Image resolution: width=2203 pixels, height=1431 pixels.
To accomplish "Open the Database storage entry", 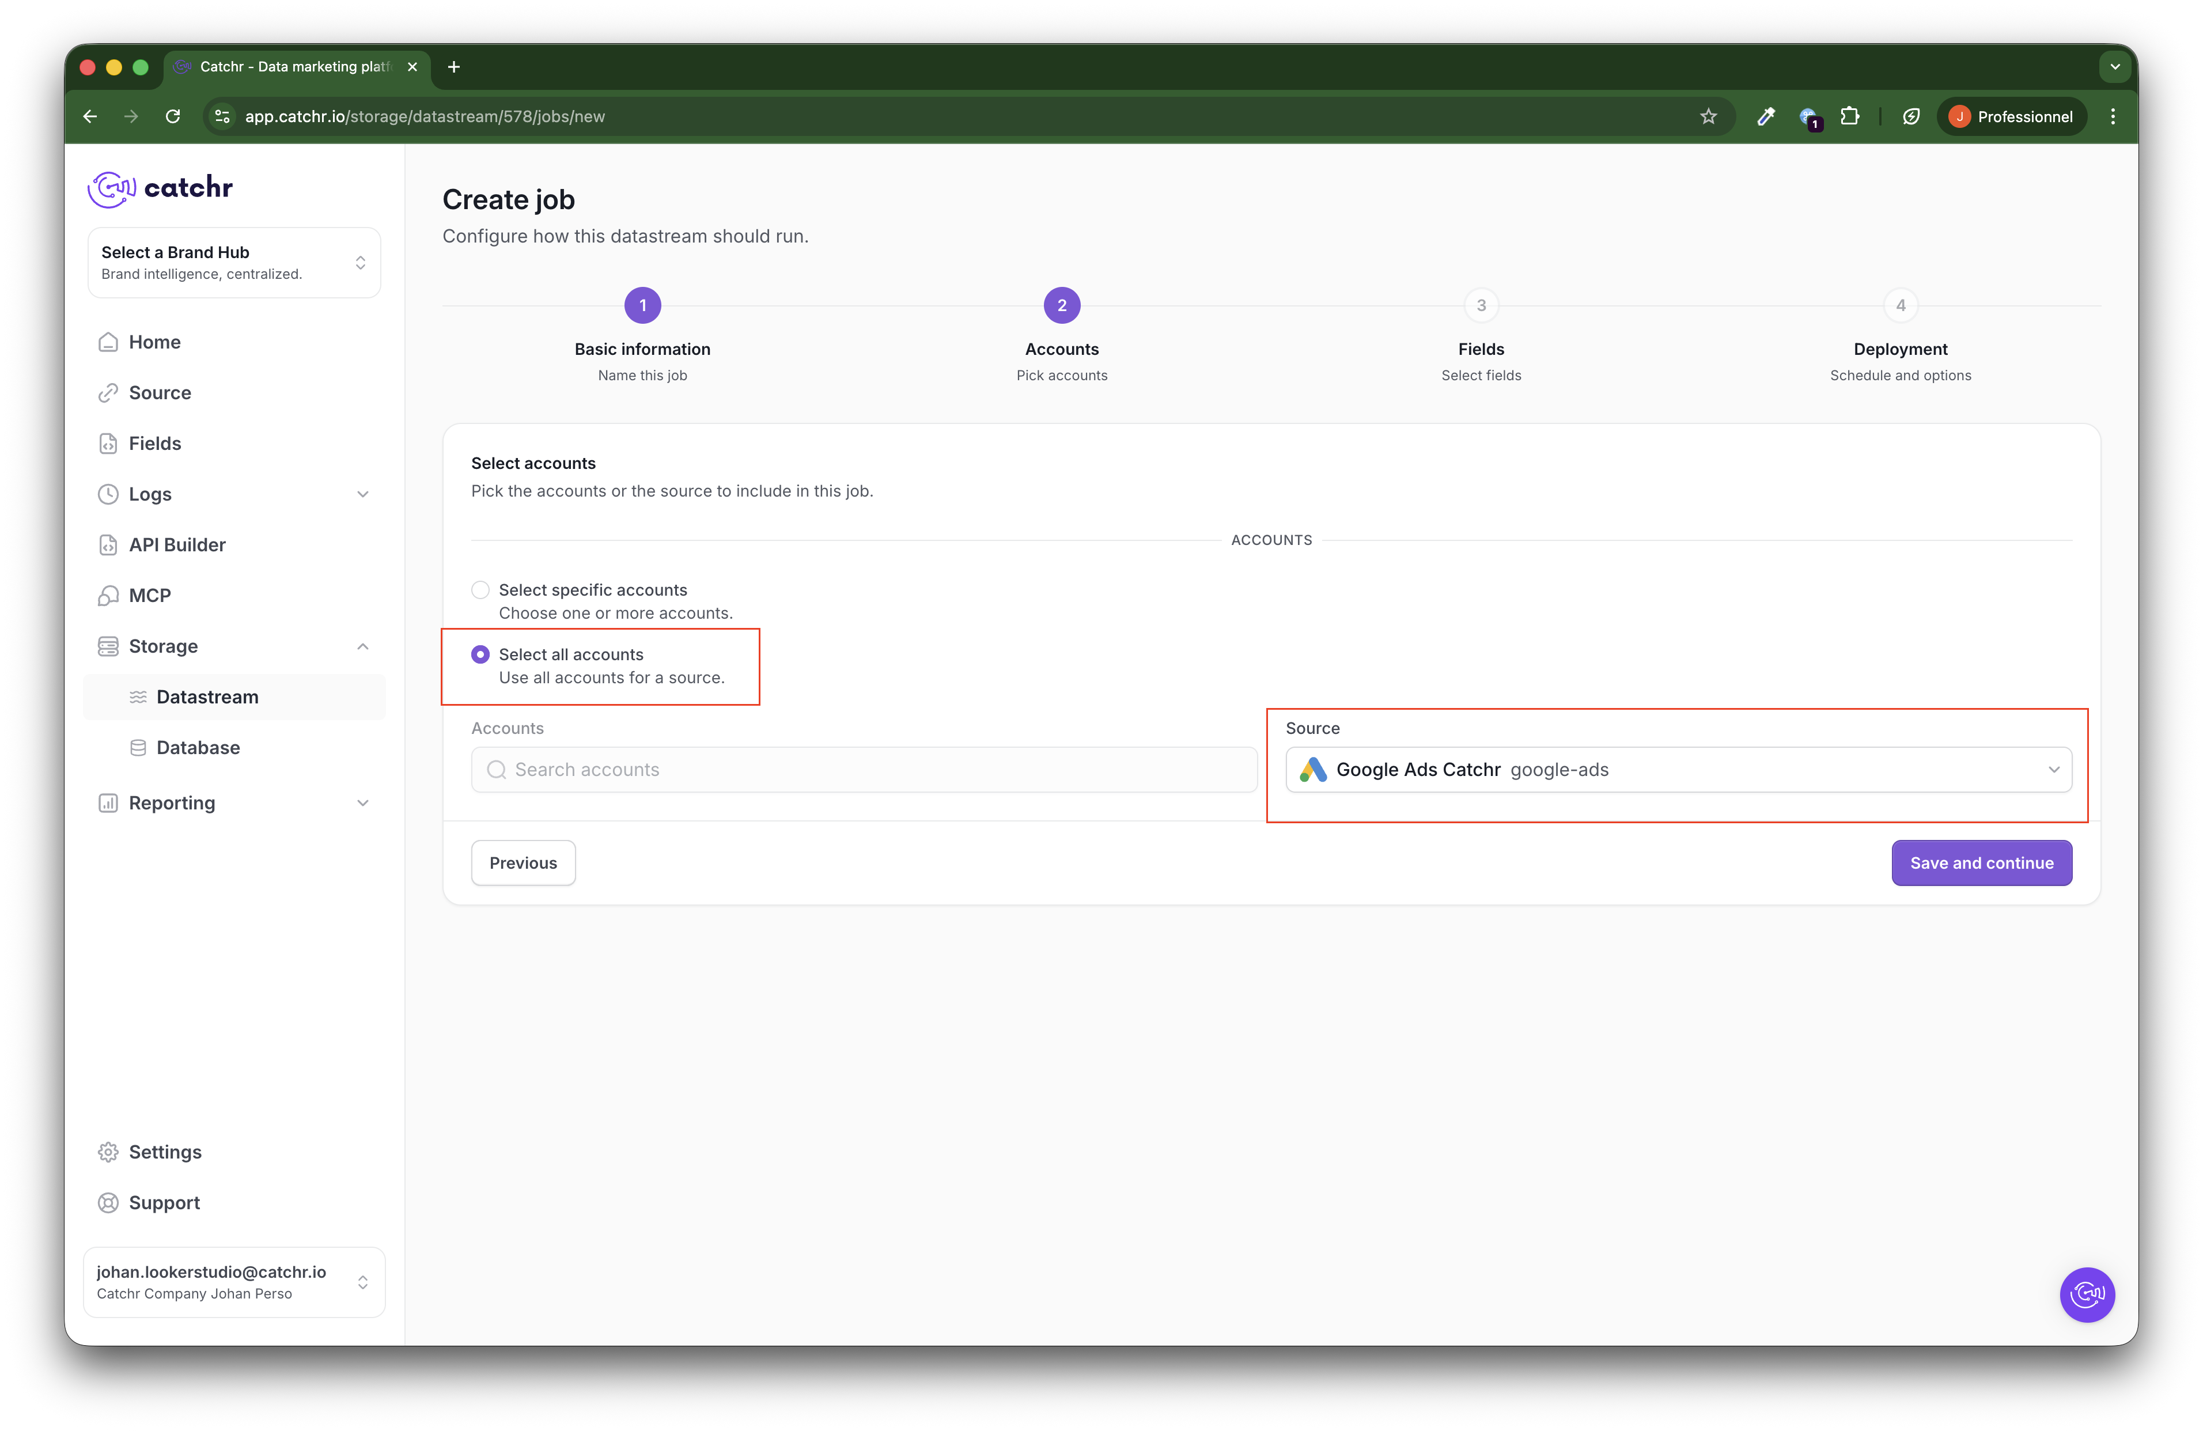I will tap(197, 747).
